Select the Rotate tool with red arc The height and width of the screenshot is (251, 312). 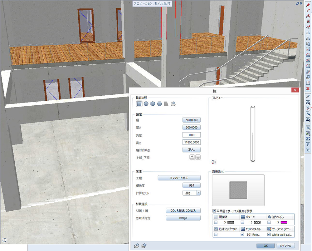point(308,55)
